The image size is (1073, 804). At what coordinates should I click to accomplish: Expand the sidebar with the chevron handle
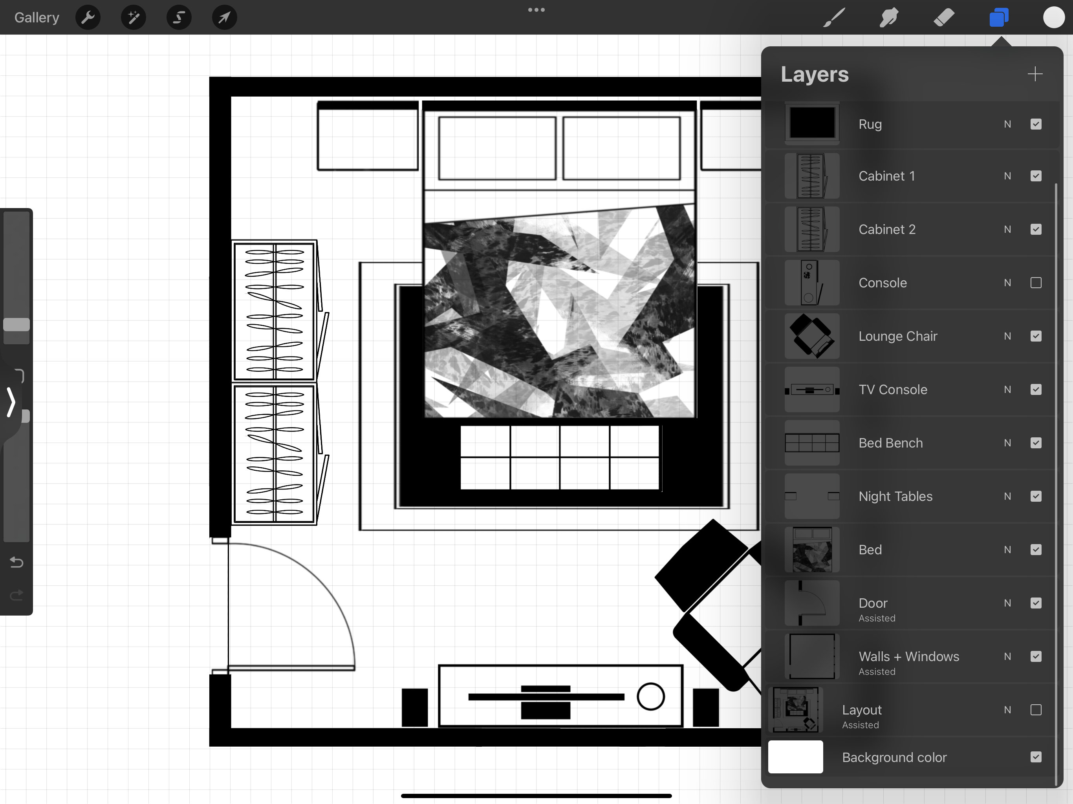click(11, 402)
